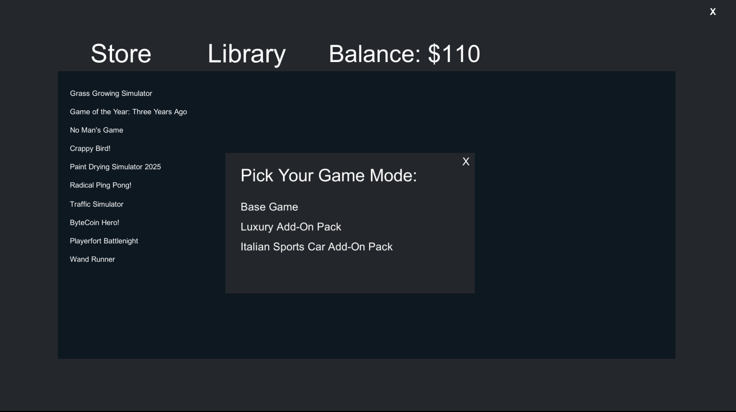Open No Man's Game

coord(96,130)
